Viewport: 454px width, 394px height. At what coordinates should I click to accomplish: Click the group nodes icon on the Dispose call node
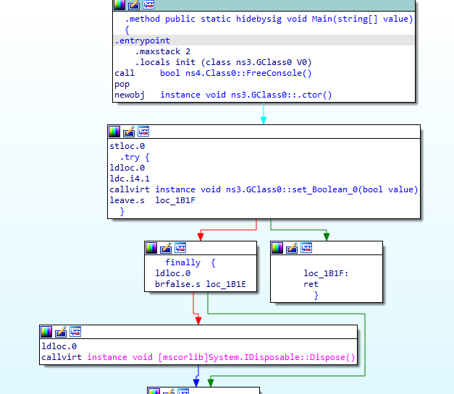point(75,332)
